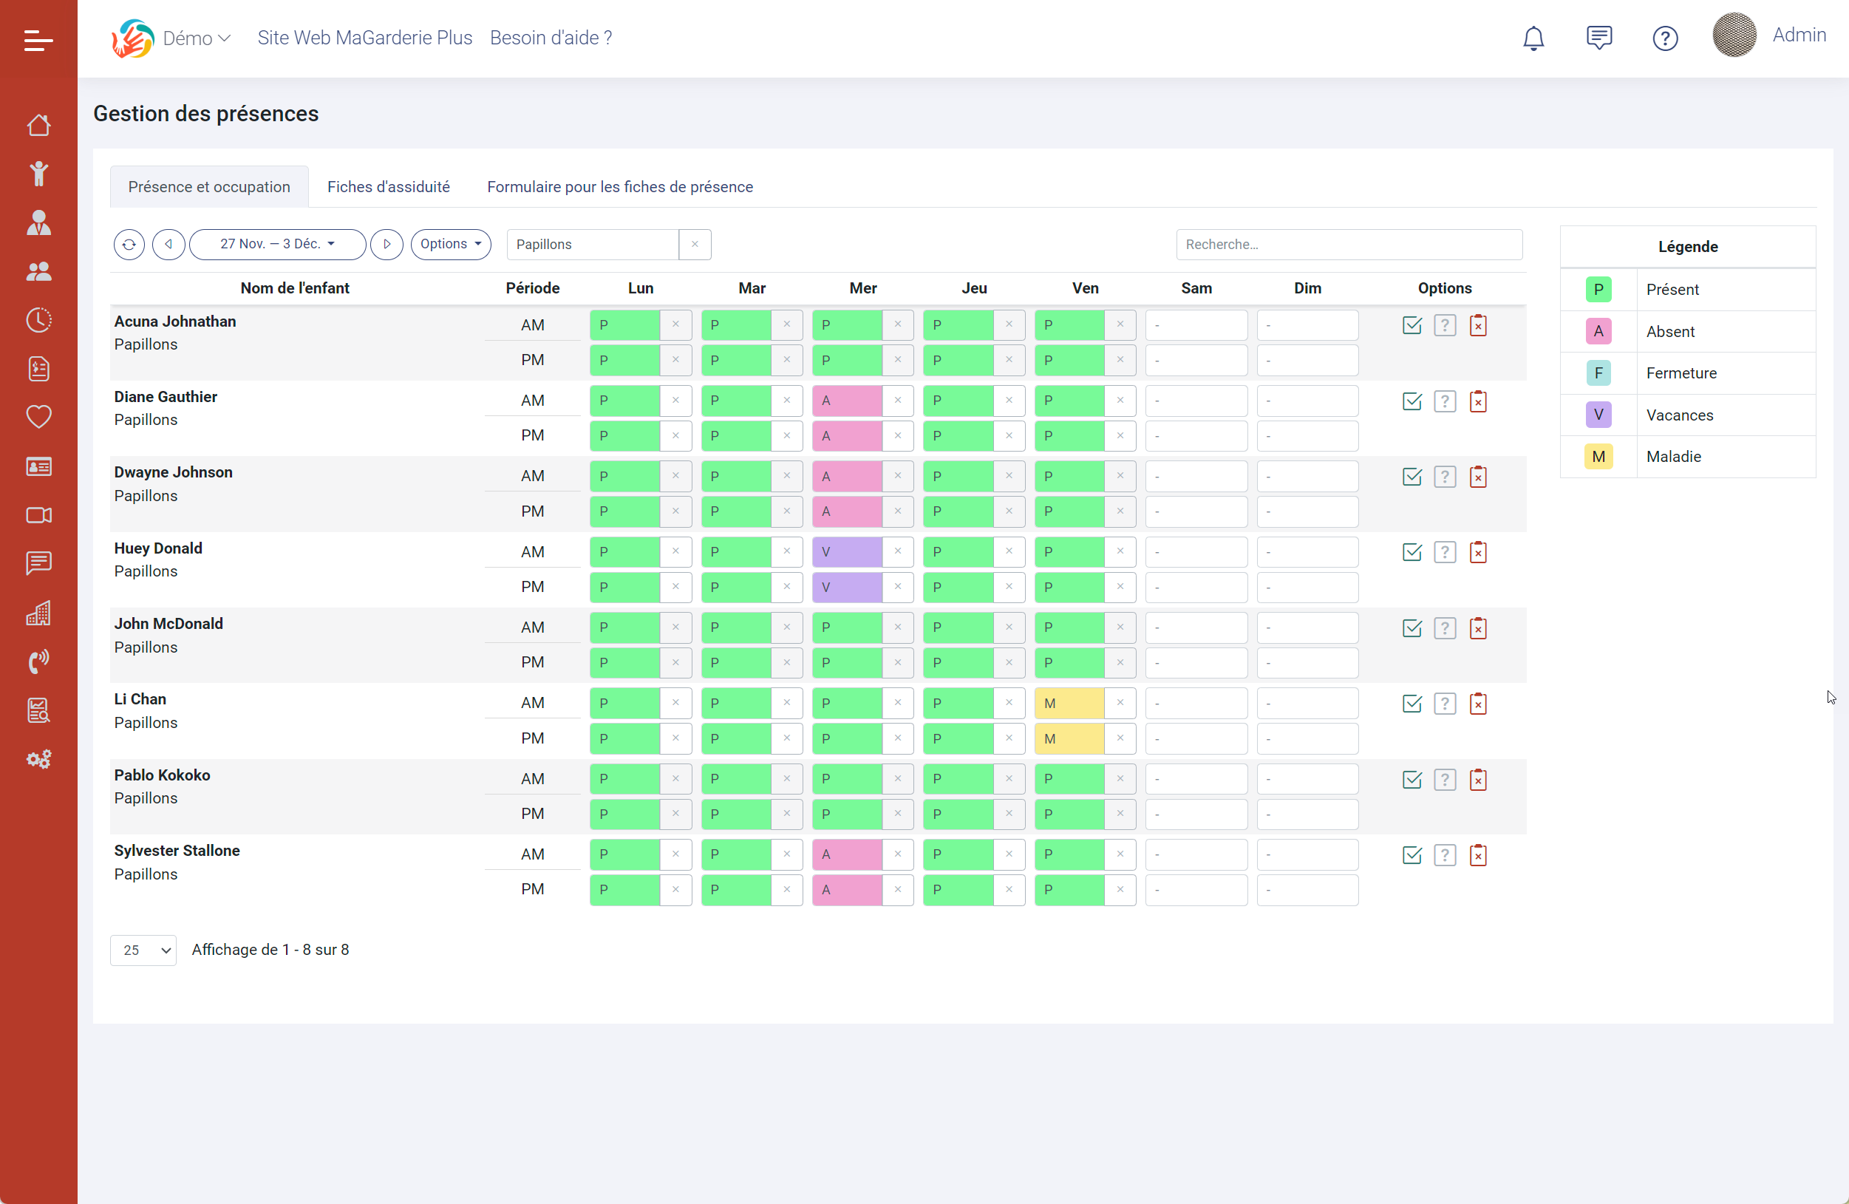This screenshot has height=1204, width=1849.
Task: Click the green checkmark for Li Chan
Action: pos(1412,704)
